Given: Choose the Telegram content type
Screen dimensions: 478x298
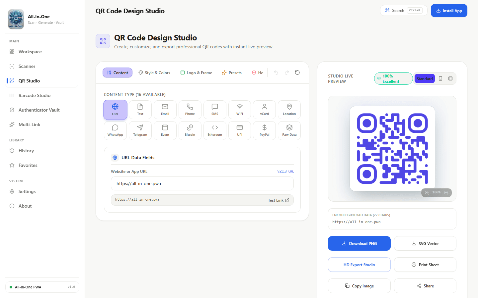Looking at the screenshot, I should (x=140, y=130).
